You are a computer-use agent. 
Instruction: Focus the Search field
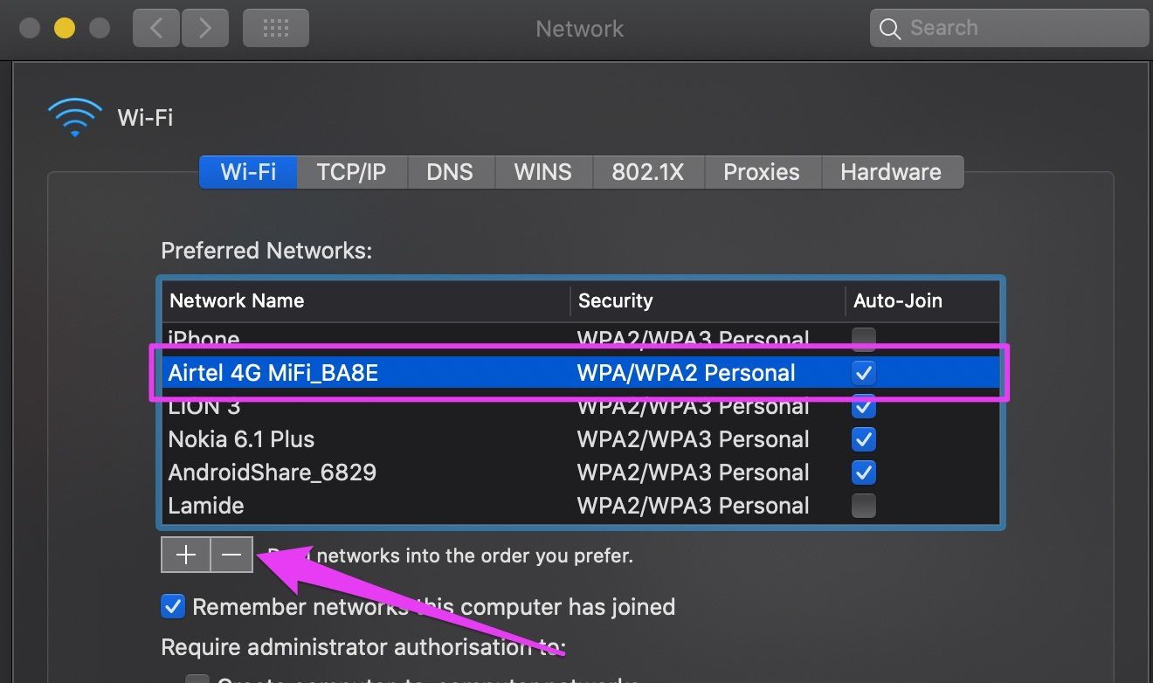coord(1010,29)
